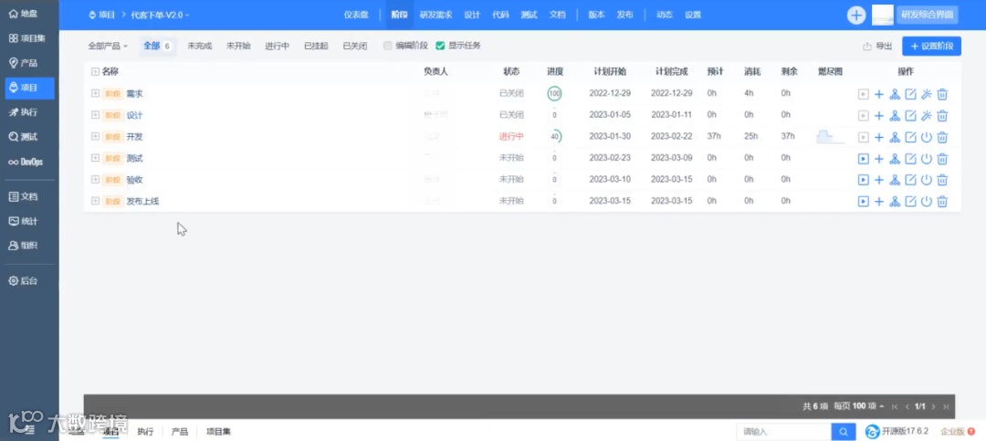The width and height of the screenshot is (986, 441).
Task: Click the 导出 export button
Action: 877,46
